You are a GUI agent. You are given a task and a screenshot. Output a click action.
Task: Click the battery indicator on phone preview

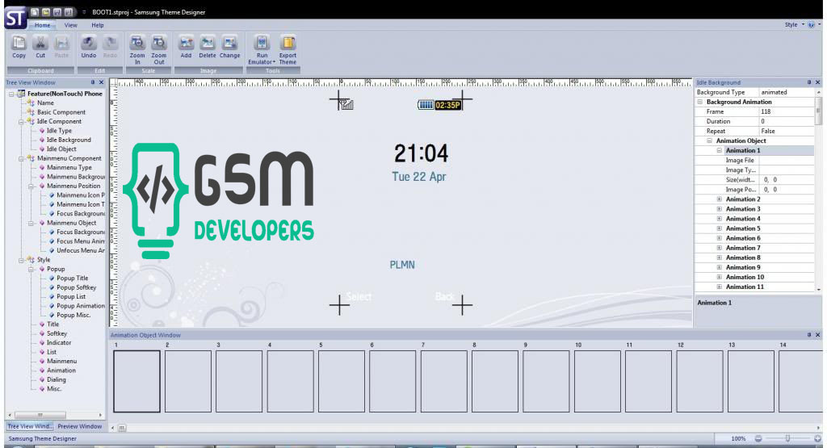[426, 105]
